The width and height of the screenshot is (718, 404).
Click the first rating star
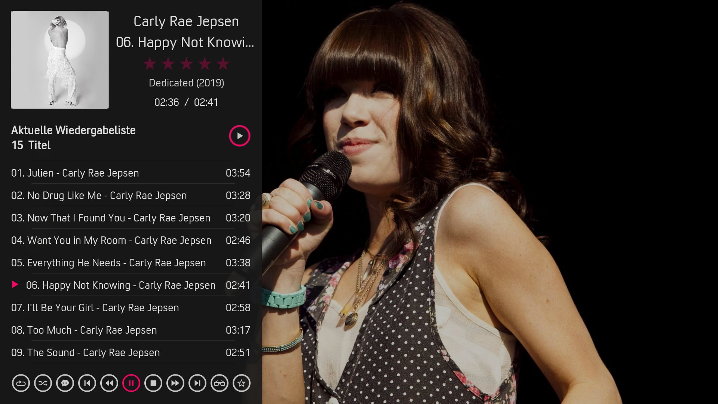coord(150,64)
